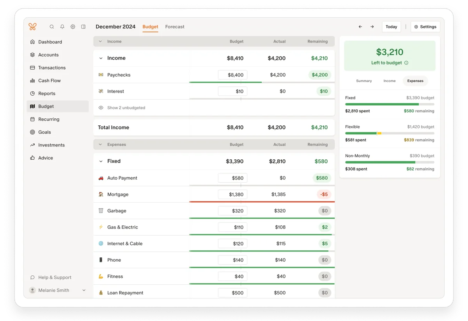Collapse the Fixed expenses group
Screen dimensions: 468x321
pyautogui.click(x=101, y=161)
